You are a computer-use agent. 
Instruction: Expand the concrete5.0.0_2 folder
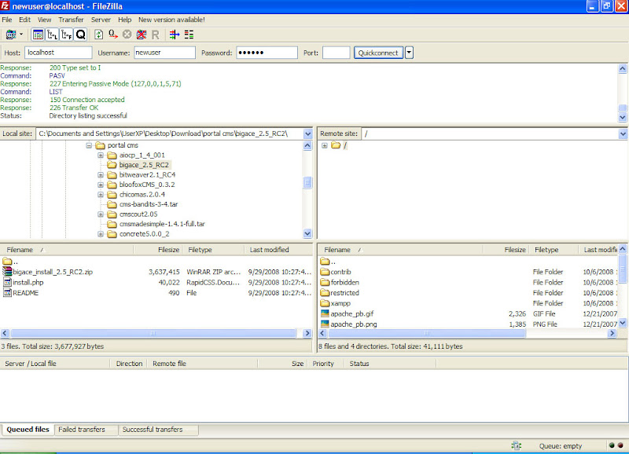click(101, 234)
